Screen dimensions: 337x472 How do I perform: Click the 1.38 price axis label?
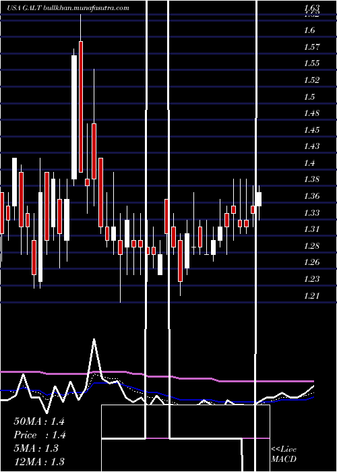pos(311,180)
